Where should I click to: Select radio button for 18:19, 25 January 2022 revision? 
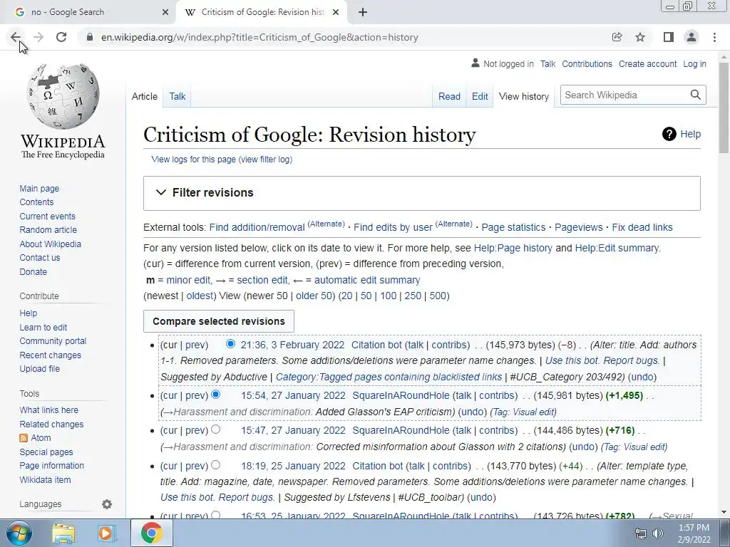tap(215, 464)
